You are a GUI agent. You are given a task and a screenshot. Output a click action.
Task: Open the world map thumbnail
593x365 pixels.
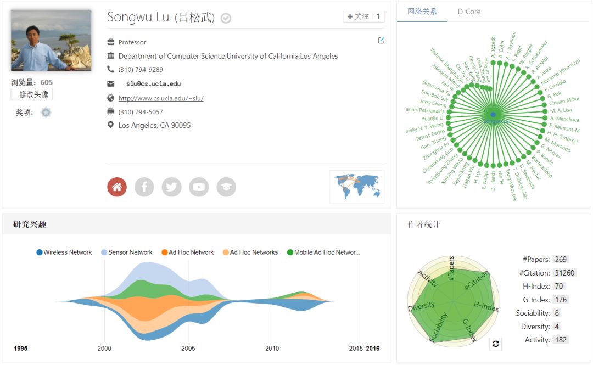click(x=357, y=187)
